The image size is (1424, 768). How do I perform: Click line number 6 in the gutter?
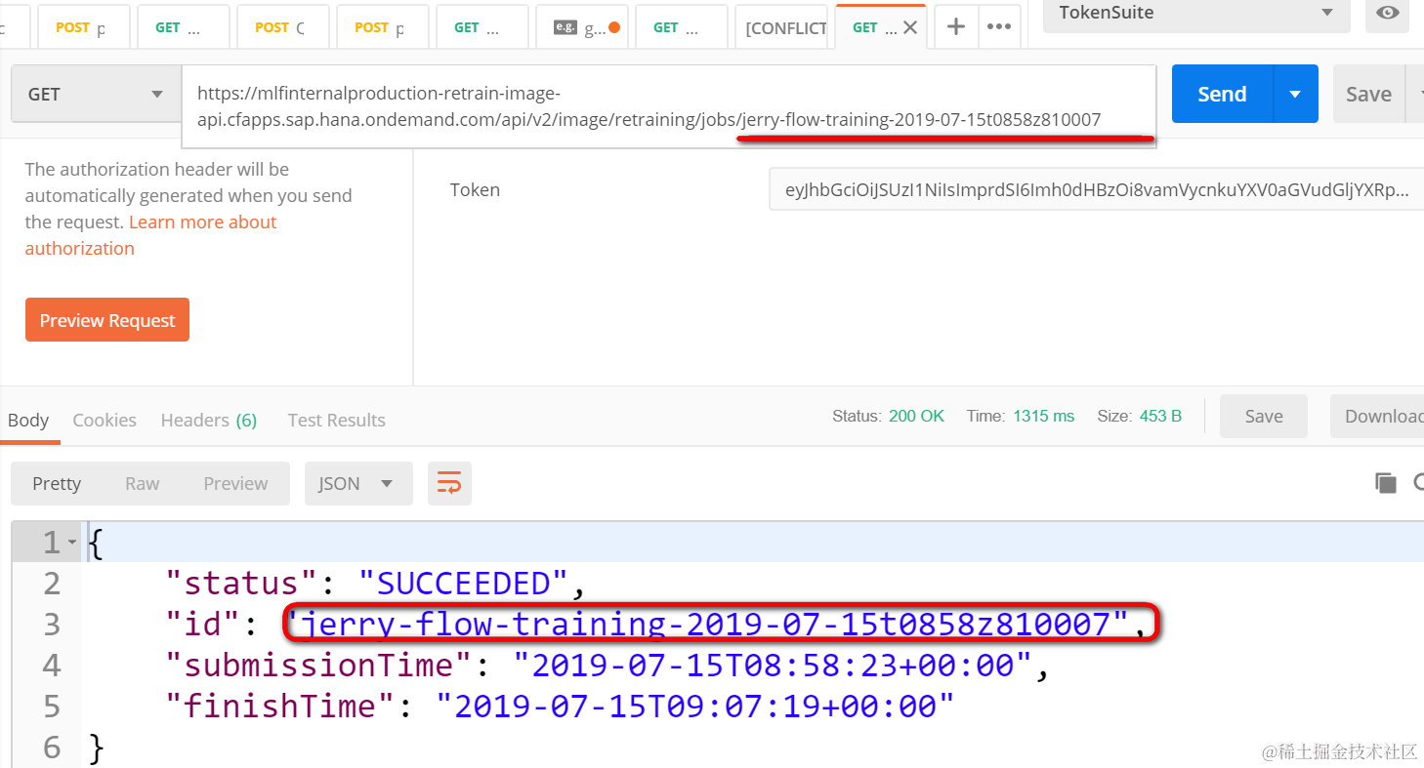coord(52,748)
